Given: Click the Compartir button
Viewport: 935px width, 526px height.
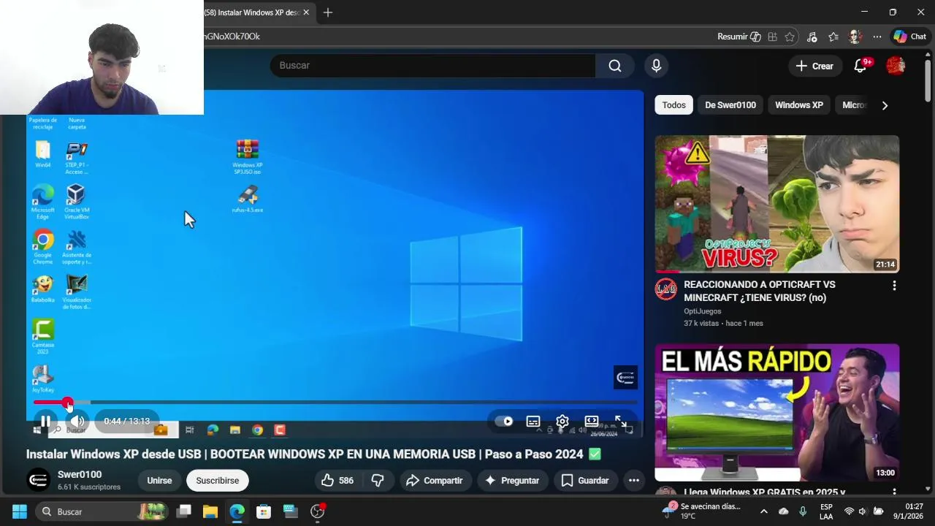Looking at the screenshot, I should pyautogui.click(x=435, y=481).
